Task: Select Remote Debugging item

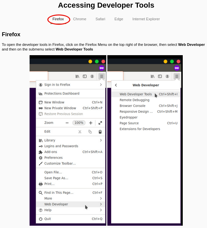Action: click(146, 100)
